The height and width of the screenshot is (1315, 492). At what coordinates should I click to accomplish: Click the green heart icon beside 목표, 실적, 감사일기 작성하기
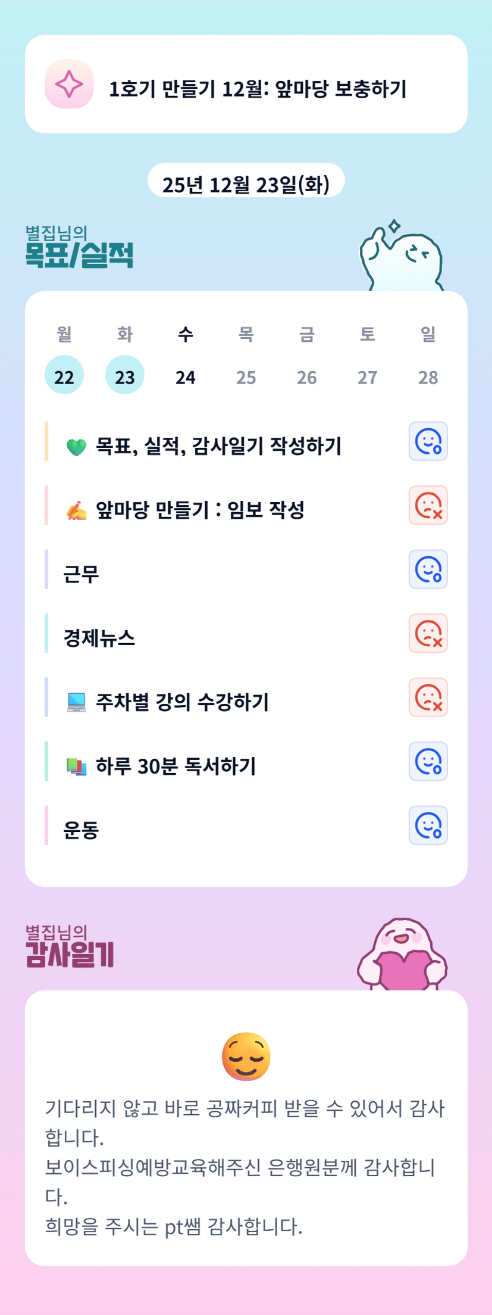point(76,446)
